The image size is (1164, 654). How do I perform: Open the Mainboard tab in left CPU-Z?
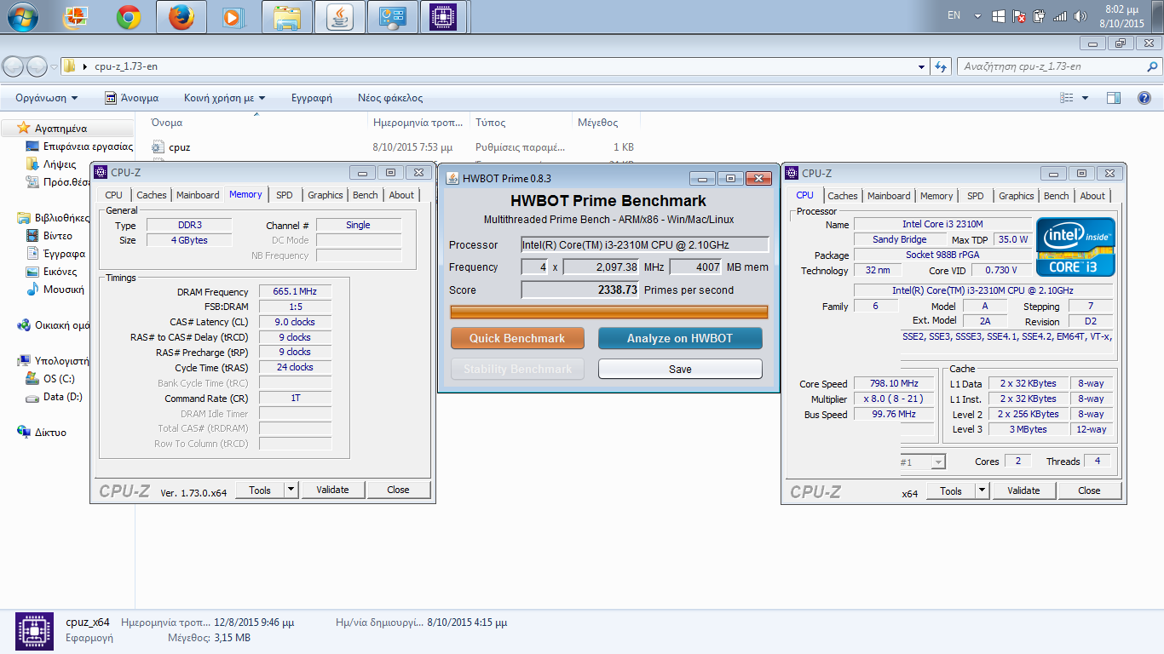tap(198, 195)
